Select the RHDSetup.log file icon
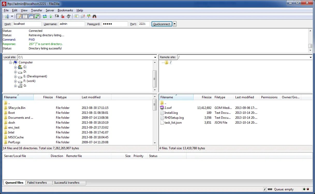 point(162,118)
